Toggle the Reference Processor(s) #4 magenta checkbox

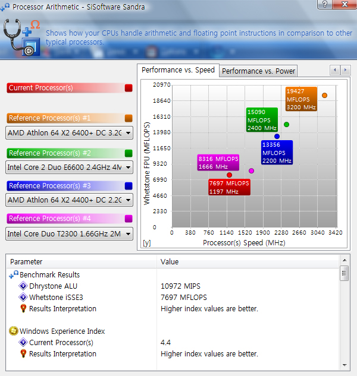(129, 219)
